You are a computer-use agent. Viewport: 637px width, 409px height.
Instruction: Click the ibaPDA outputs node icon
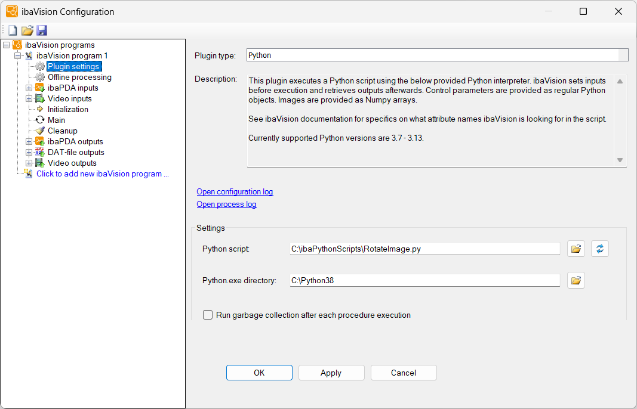click(x=40, y=142)
